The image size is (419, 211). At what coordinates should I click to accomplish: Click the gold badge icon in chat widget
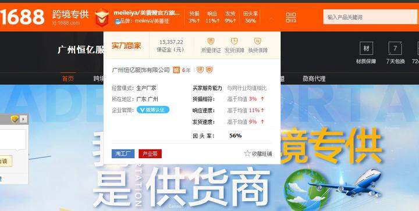point(15,119)
